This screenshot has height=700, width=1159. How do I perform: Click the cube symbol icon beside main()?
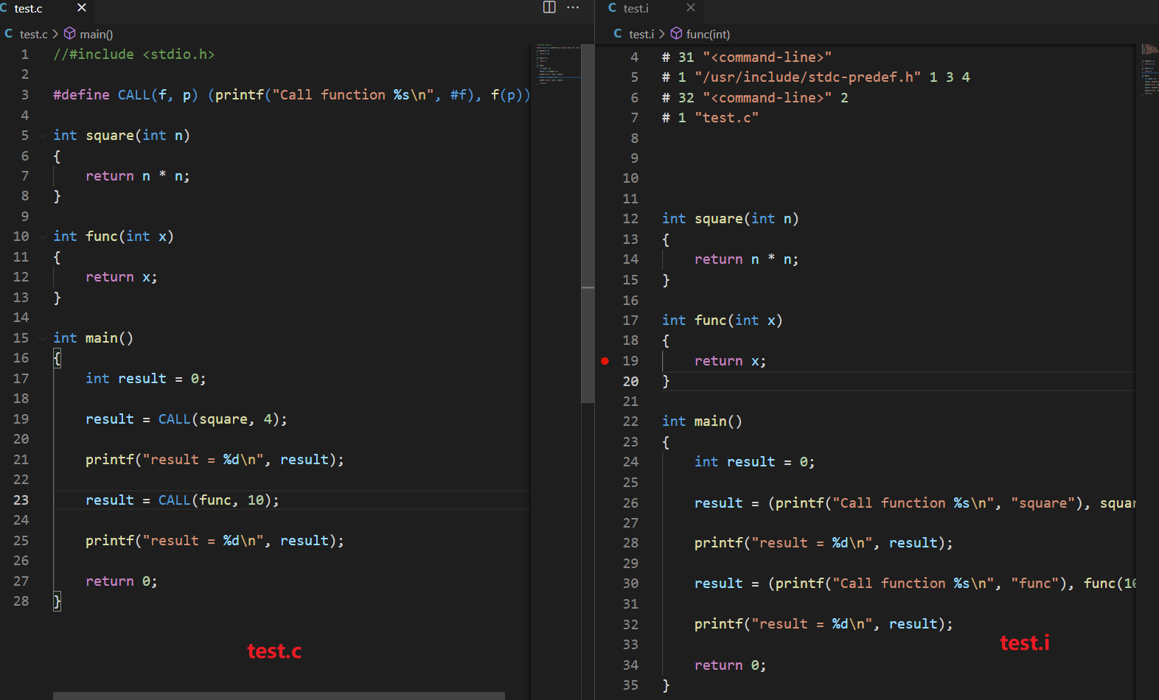(70, 34)
